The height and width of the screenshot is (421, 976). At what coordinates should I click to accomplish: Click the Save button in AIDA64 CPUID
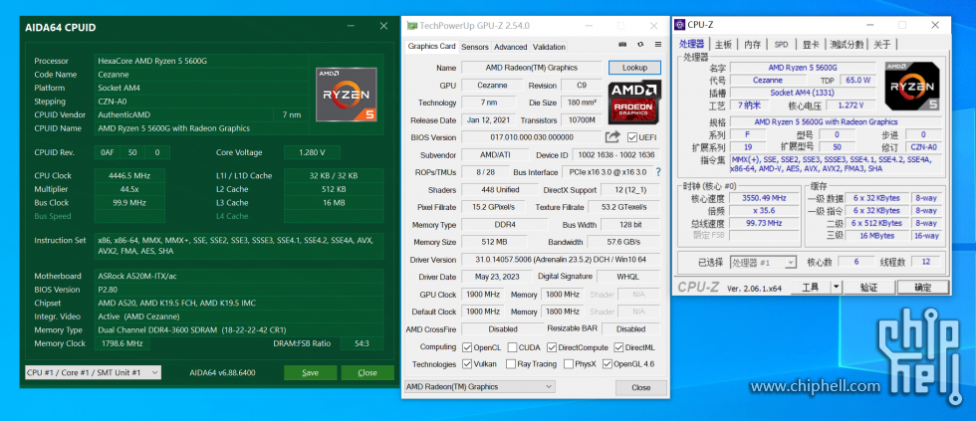coord(310,373)
